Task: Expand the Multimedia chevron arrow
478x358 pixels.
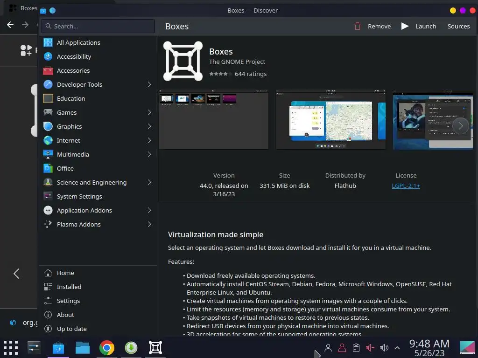Action: [149, 155]
